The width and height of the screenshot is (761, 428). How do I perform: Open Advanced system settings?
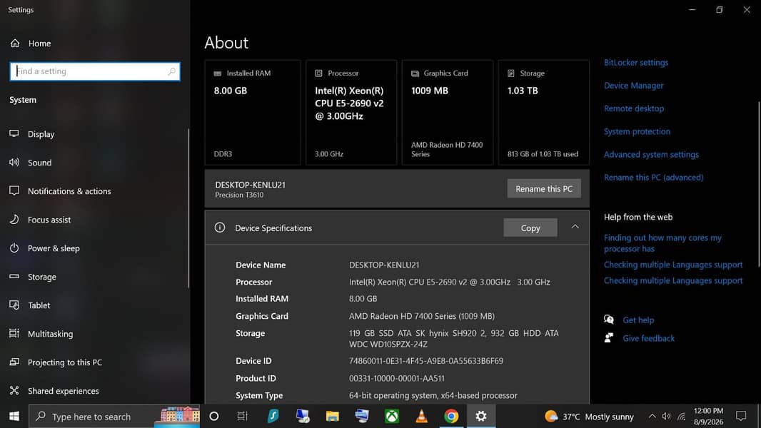pyautogui.click(x=651, y=155)
